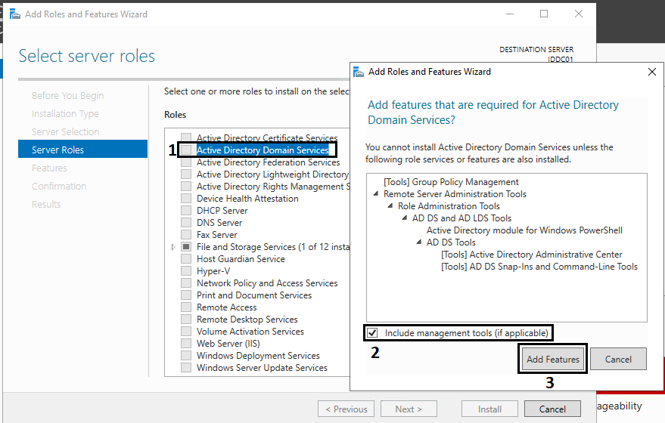Select Windows Server Update Services label

(262, 368)
